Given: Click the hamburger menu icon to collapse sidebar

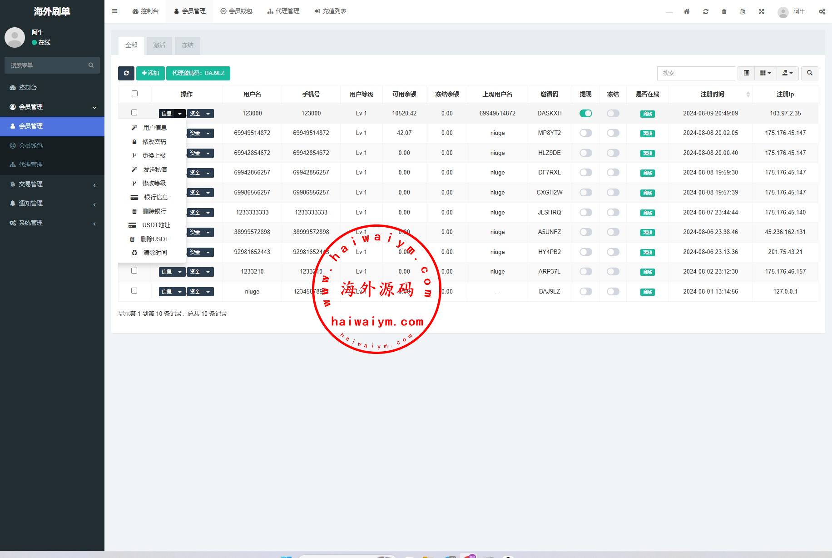Looking at the screenshot, I should pyautogui.click(x=115, y=11).
